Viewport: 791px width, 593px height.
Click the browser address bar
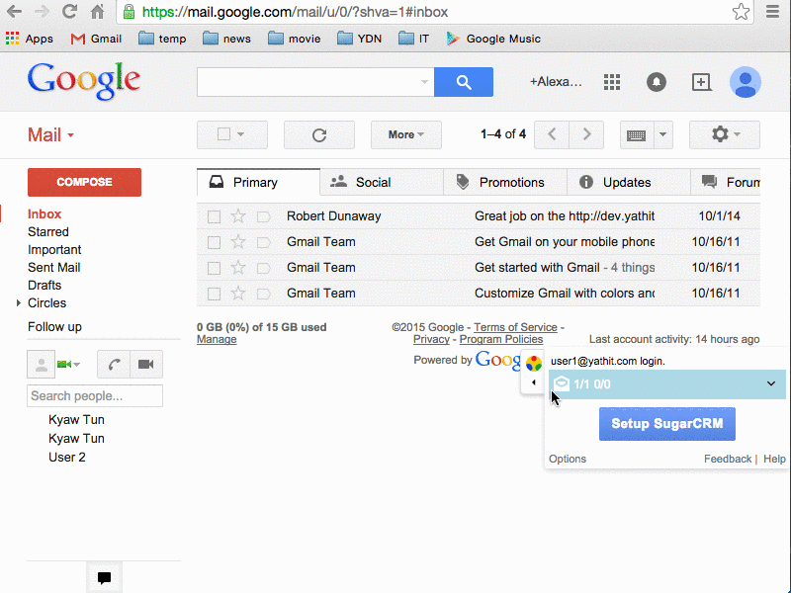434,12
